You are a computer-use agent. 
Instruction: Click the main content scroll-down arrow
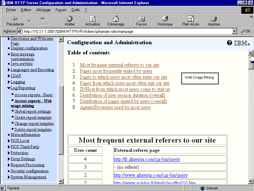(251, 181)
